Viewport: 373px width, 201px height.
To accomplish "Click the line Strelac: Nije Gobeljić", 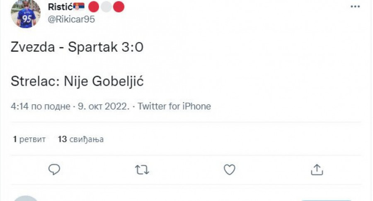I will (77, 81).
